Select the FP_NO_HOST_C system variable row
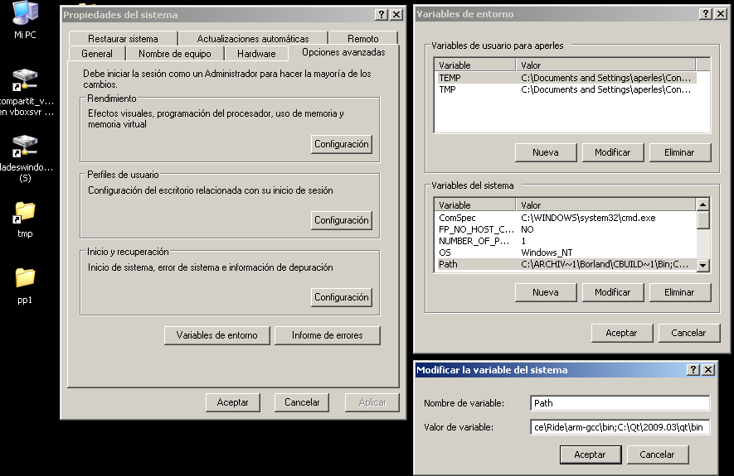The height and width of the screenshot is (476, 734). click(566, 229)
